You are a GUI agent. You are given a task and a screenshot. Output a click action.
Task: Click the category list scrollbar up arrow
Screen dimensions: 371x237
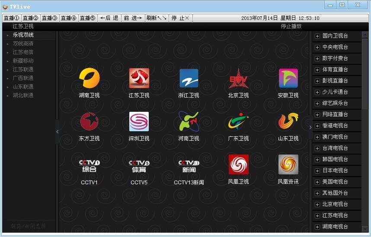pyautogui.click(x=365, y=35)
